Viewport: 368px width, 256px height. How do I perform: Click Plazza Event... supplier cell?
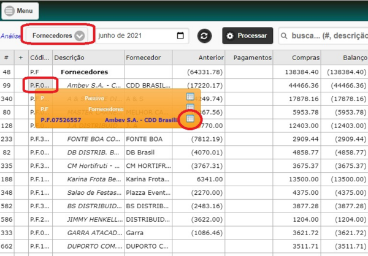coord(148,192)
